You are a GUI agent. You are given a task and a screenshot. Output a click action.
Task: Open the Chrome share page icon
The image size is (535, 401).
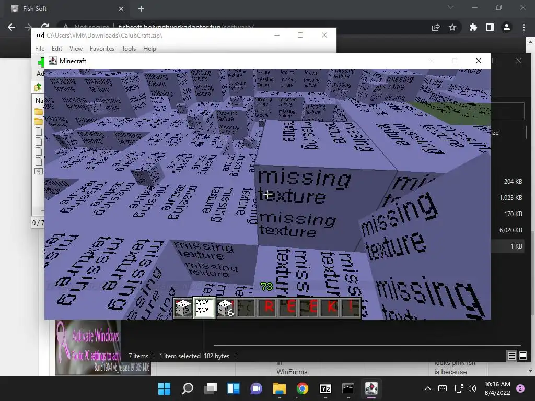point(436,27)
